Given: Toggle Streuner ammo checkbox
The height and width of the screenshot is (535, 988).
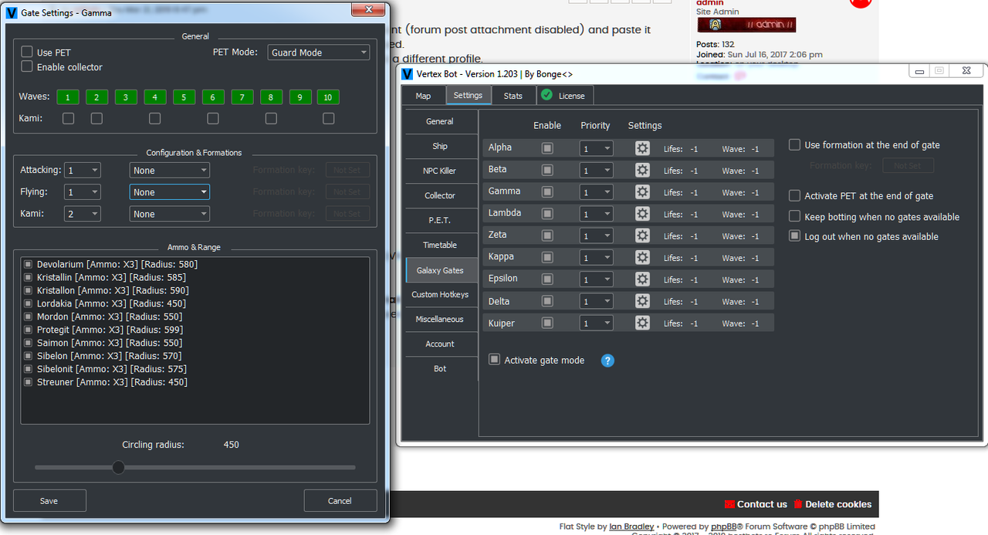Looking at the screenshot, I should point(29,382).
